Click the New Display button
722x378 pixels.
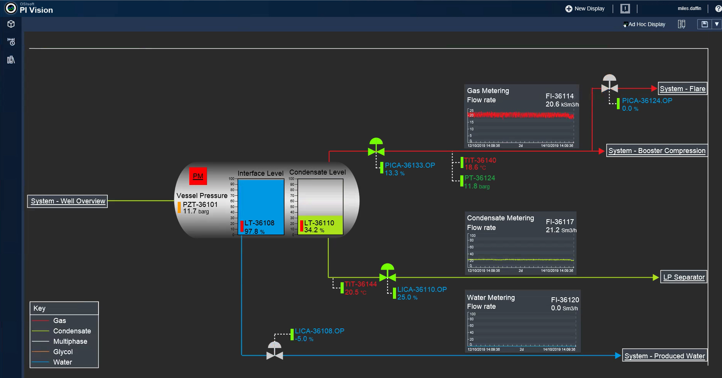pos(585,8)
